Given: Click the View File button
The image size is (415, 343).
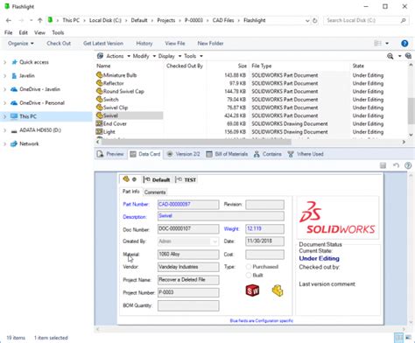Looking at the screenshot, I should 175,44.
